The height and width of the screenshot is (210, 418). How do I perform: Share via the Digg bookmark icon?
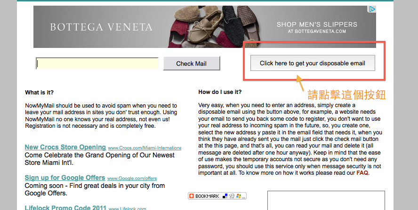232,196
